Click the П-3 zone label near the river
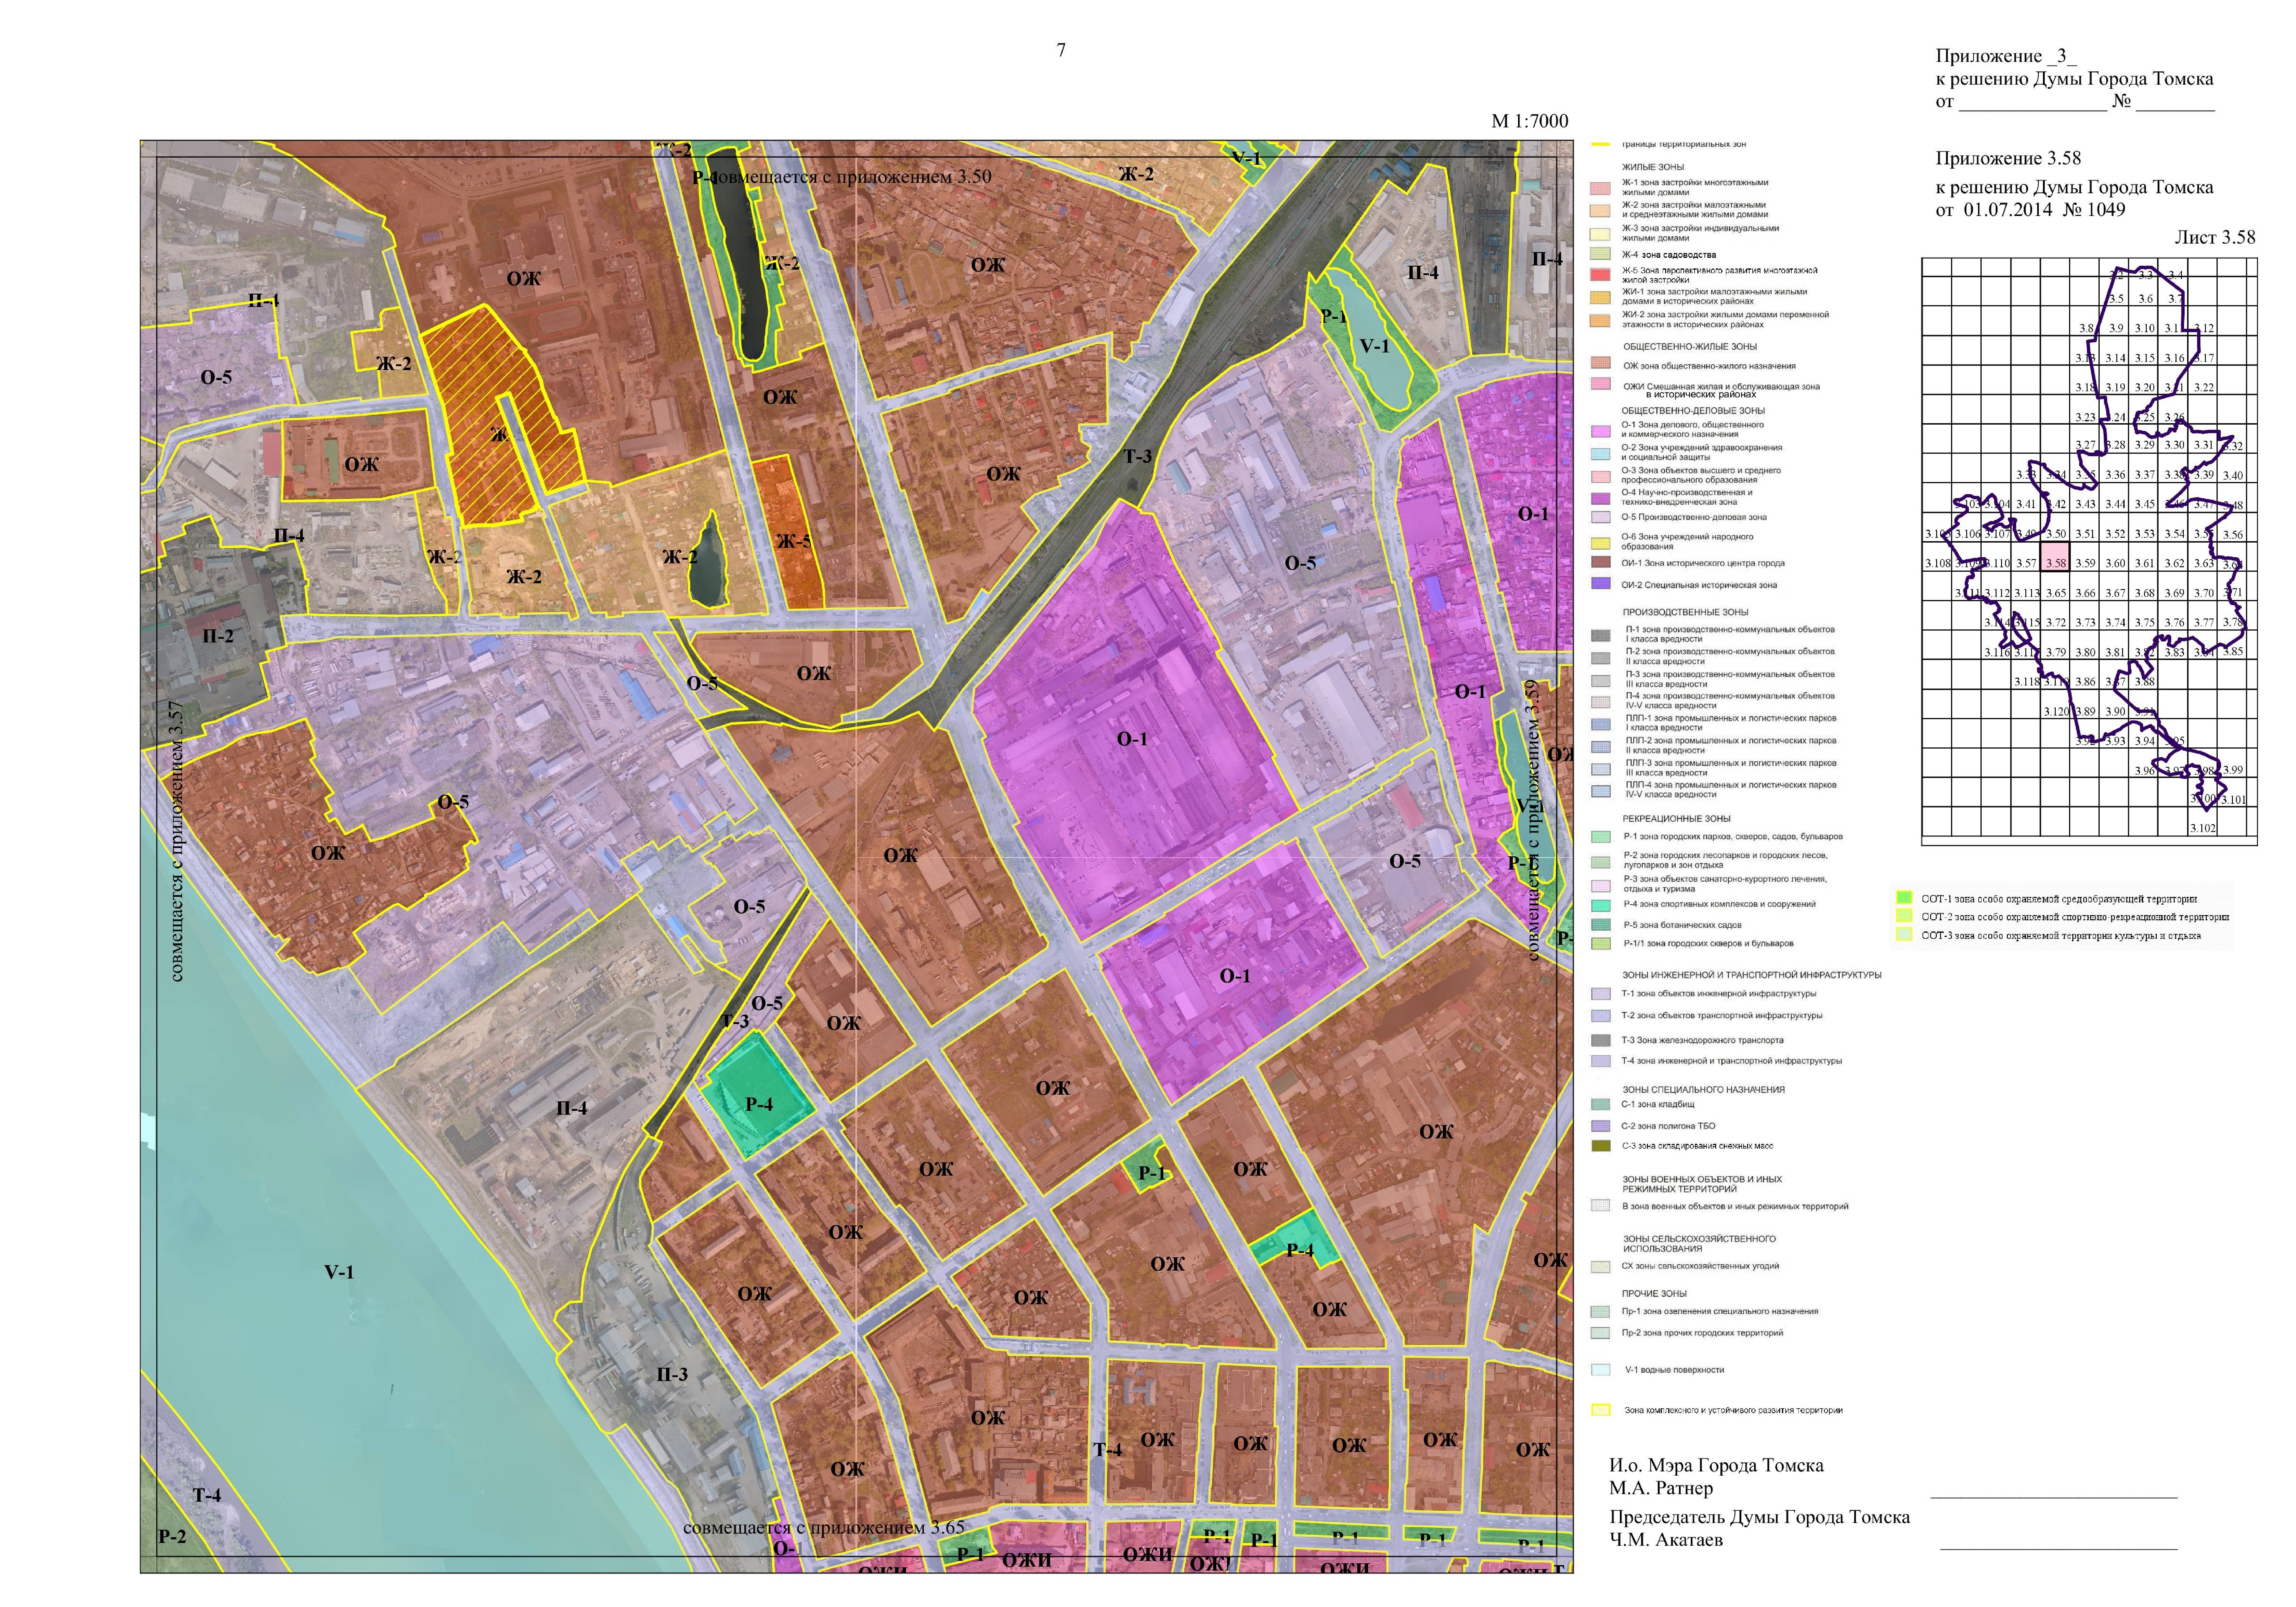Screen dimensions: 2296x1607 click(x=672, y=1374)
